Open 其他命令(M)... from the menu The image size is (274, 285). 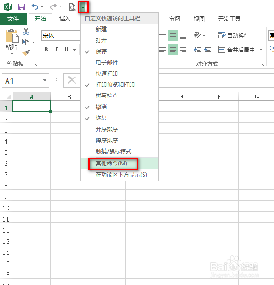point(119,164)
